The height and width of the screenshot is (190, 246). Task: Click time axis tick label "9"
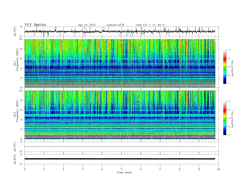pos(199,169)
